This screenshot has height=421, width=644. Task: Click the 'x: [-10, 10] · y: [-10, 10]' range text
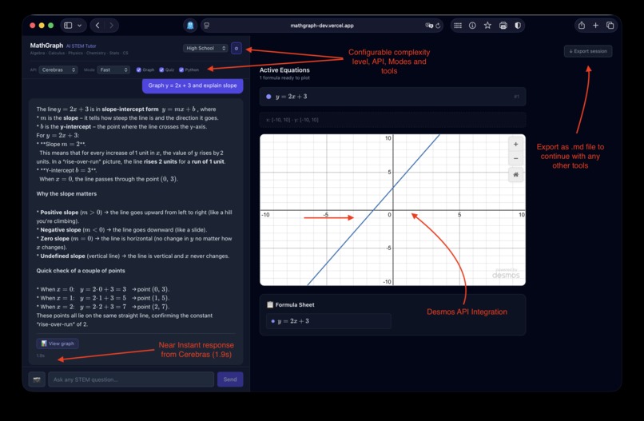click(292, 120)
